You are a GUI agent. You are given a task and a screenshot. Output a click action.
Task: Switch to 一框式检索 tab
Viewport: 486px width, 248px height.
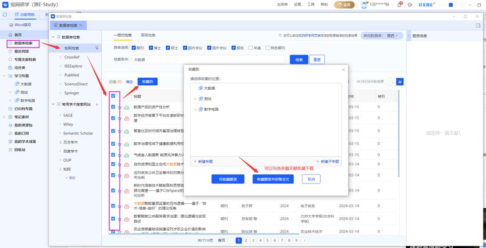[x=123, y=35]
